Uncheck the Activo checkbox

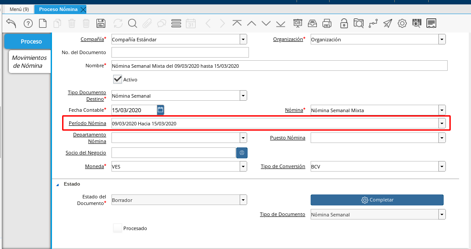118,80
